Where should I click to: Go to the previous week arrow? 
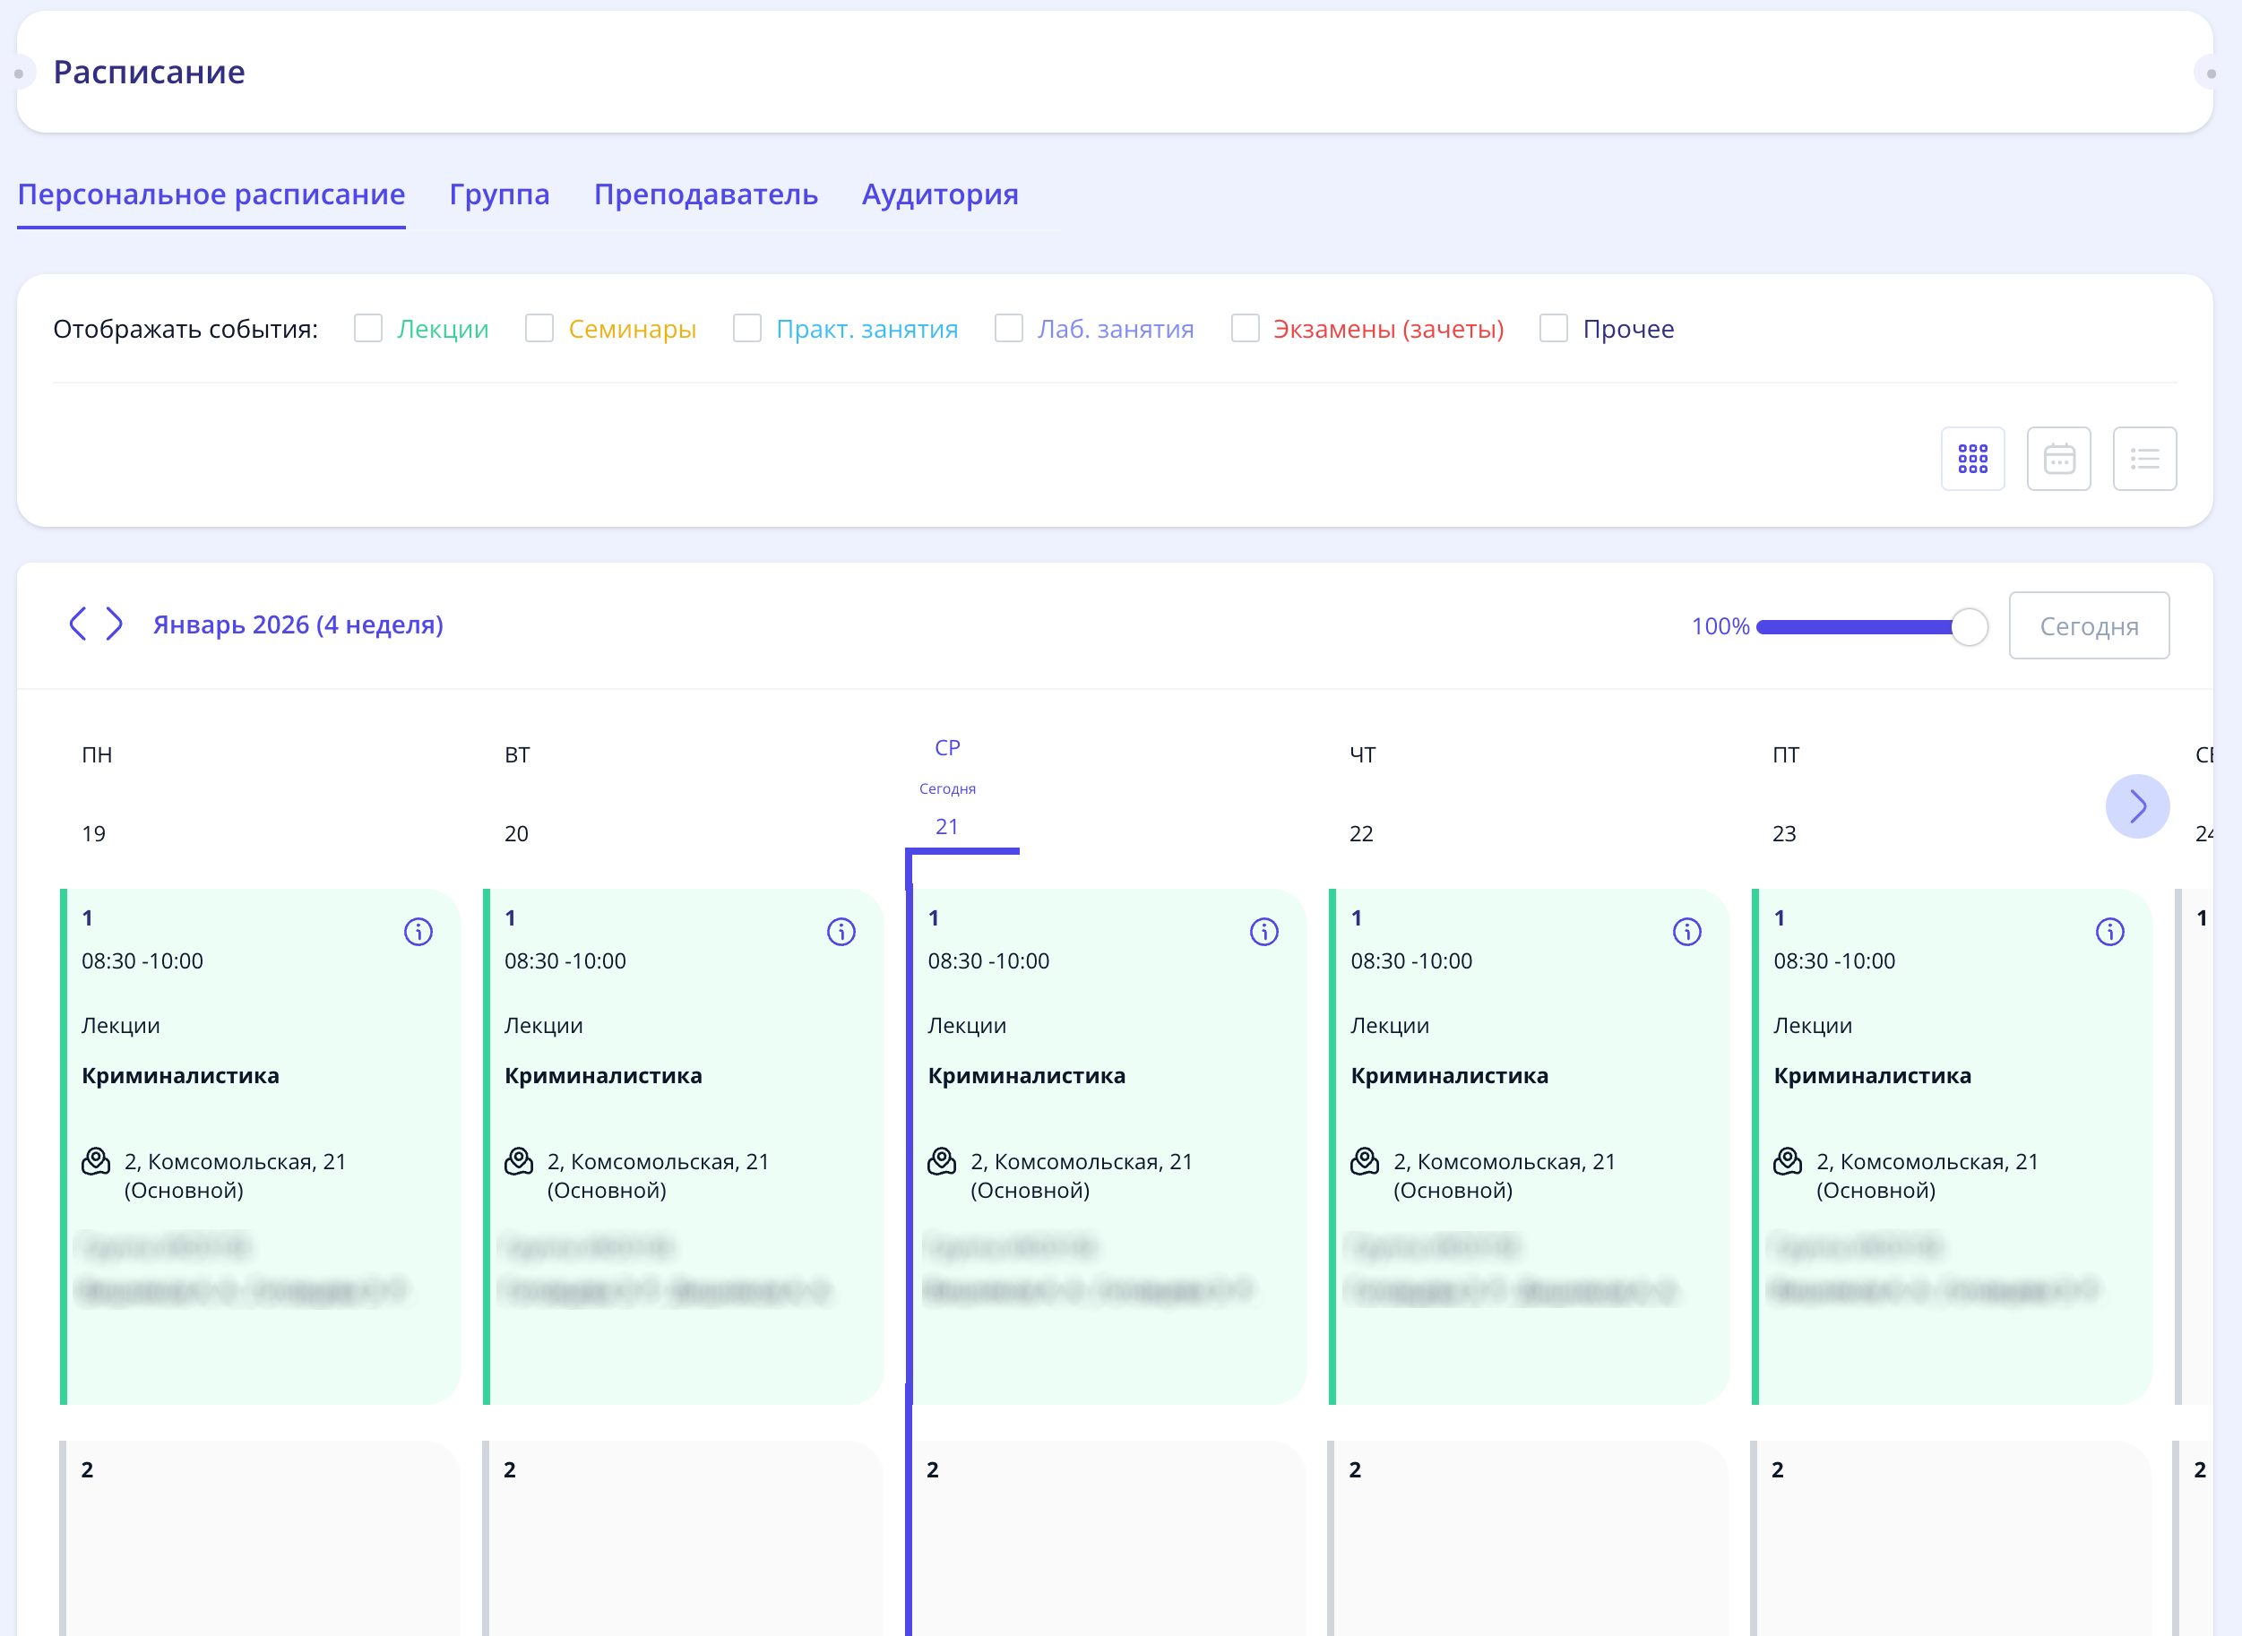[x=77, y=624]
